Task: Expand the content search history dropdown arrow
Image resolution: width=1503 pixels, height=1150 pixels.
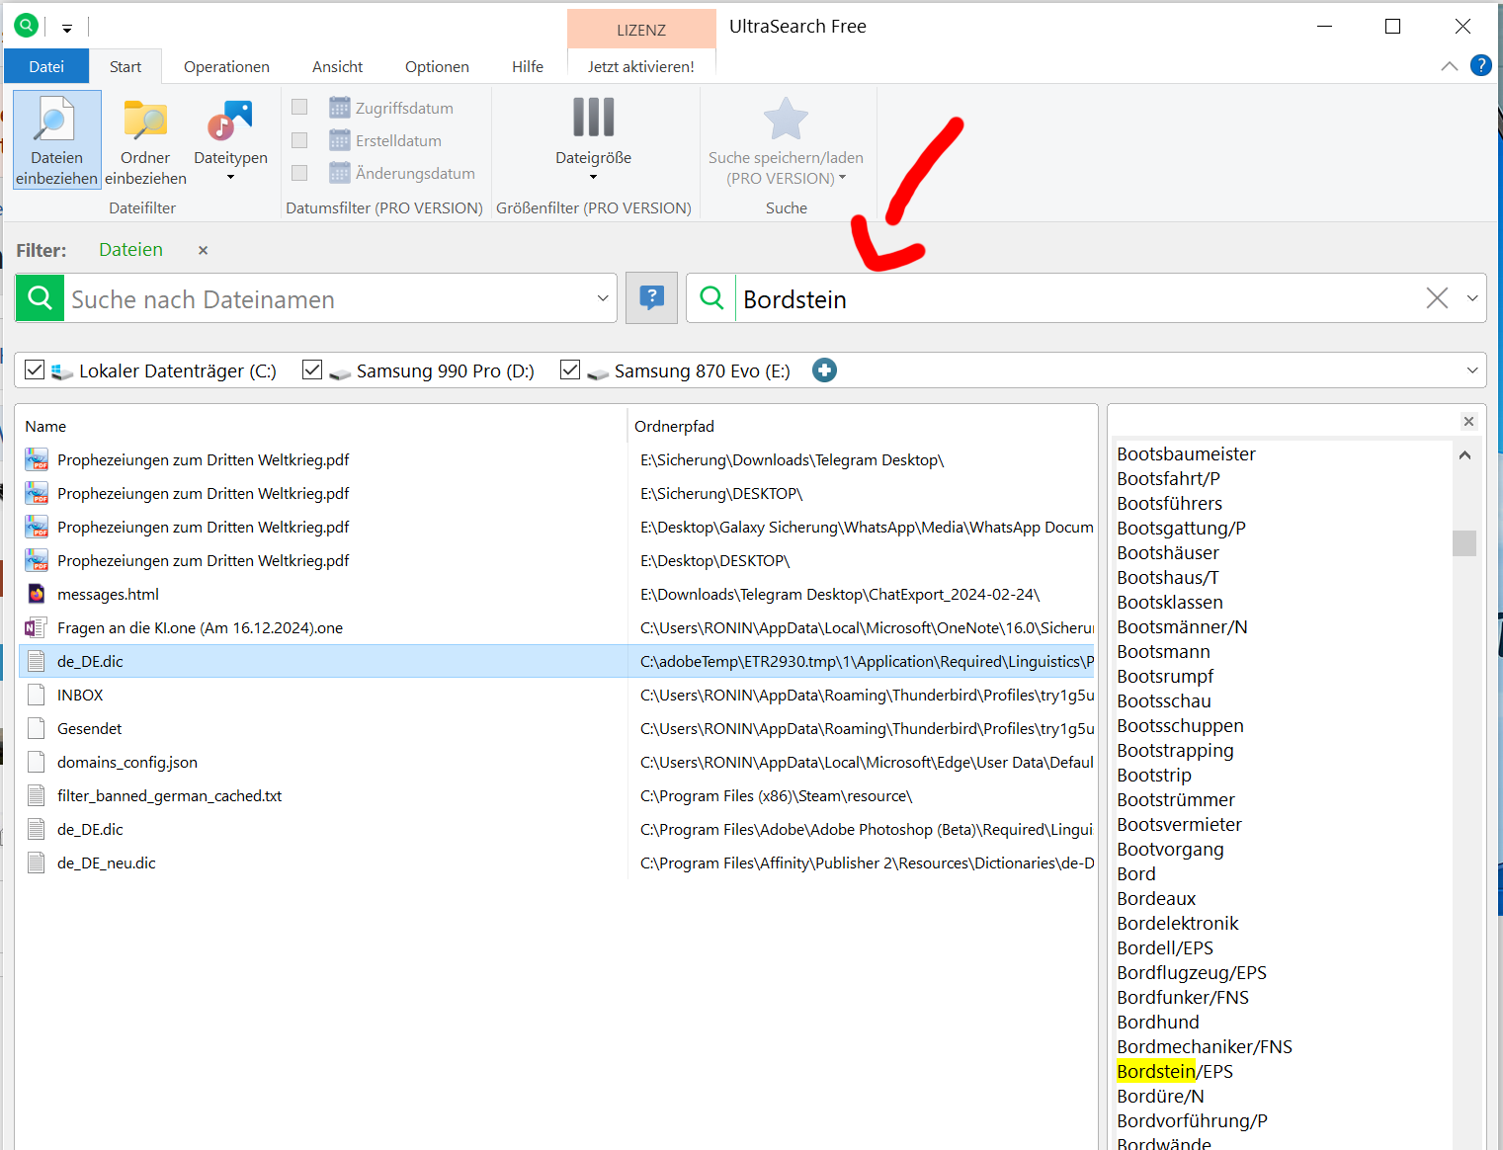Action: click(x=1472, y=298)
